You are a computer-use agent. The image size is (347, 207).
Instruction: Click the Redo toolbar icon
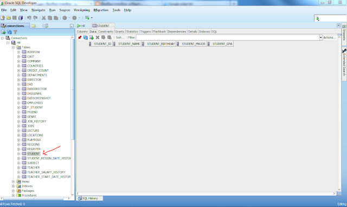(35, 18)
